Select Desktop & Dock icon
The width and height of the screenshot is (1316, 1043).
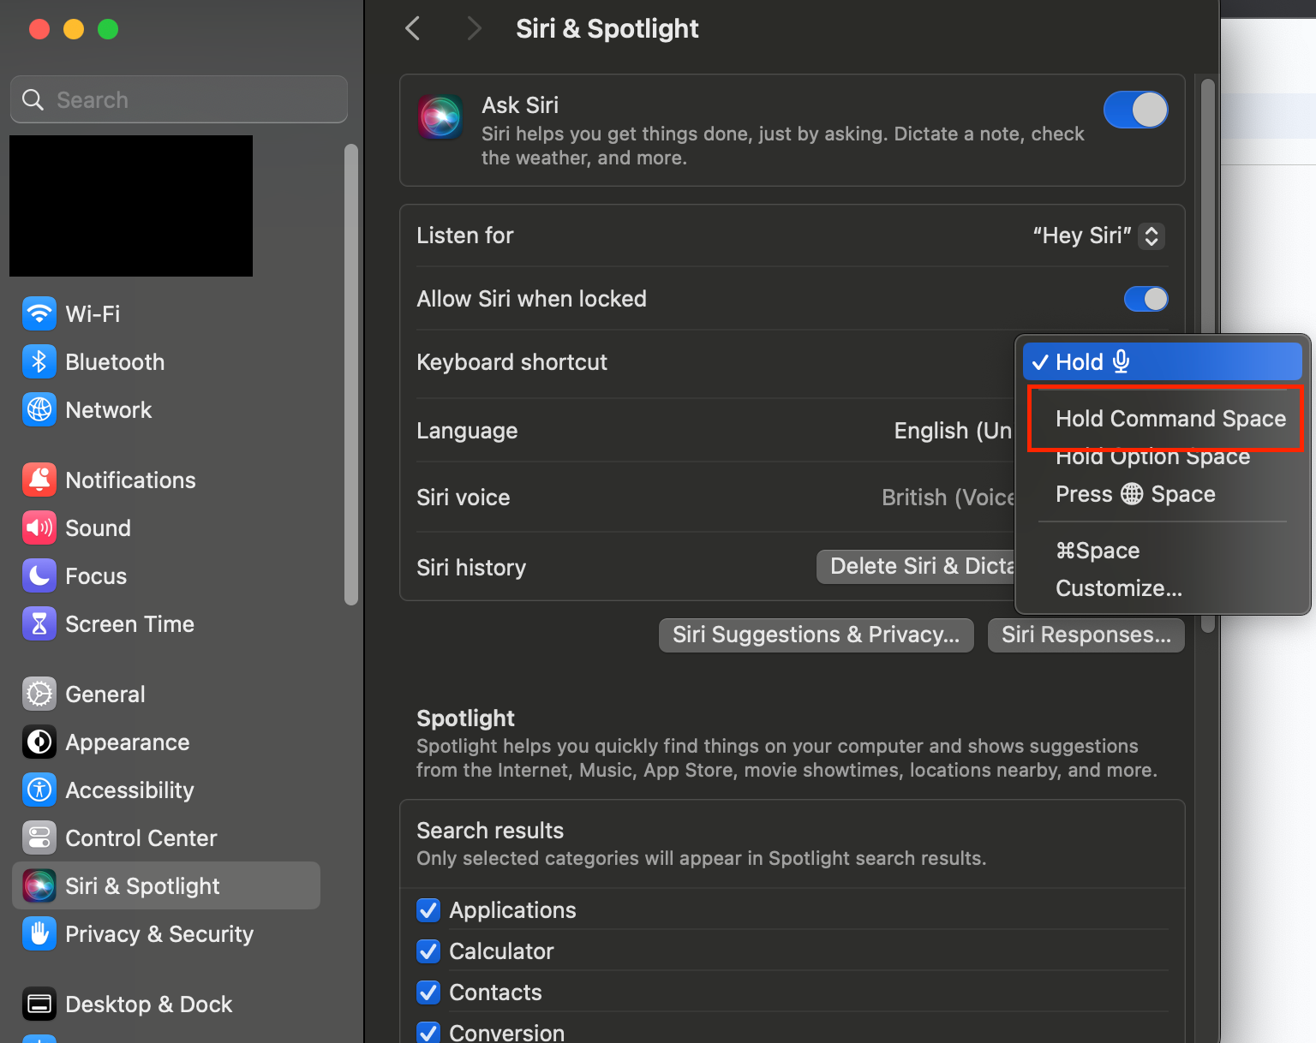point(39,1004)
